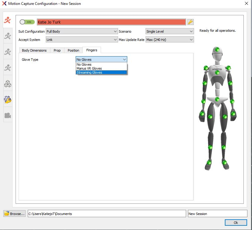Click the Ok button

point(236,222)
